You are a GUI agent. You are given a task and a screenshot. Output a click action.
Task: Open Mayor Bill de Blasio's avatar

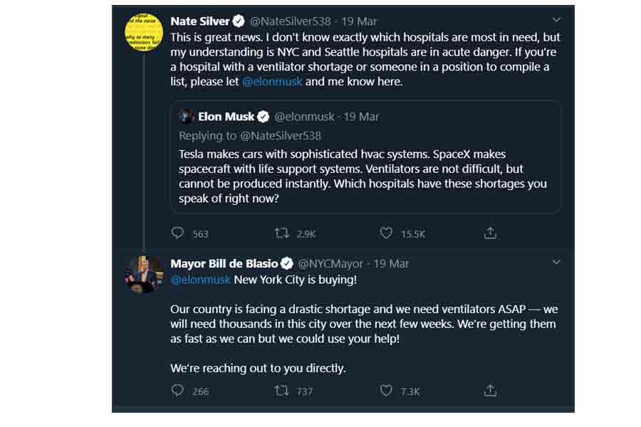pyautogui.click(x=144, y=275)
